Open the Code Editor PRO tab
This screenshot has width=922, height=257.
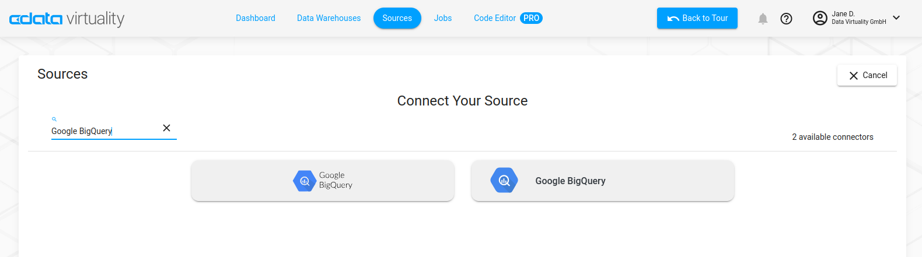508,18
